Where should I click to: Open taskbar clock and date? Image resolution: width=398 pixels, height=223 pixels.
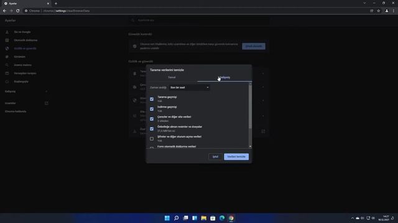[384, 218]
